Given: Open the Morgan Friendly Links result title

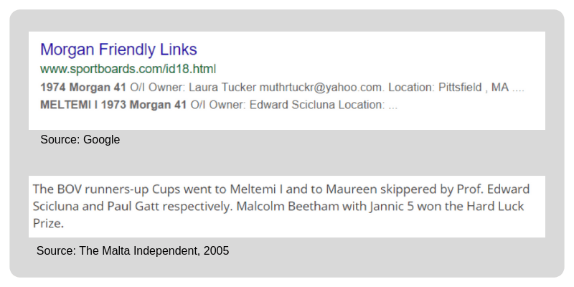Looking at the screenshot, I should (x=118, y=50).
